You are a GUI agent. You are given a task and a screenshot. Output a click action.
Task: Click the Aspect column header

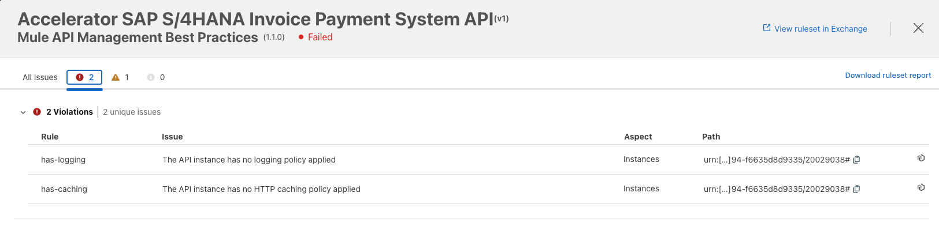[x=638, y=137]
